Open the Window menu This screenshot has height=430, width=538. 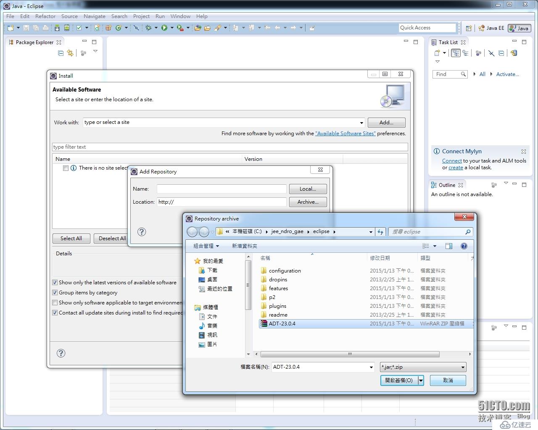180,16
